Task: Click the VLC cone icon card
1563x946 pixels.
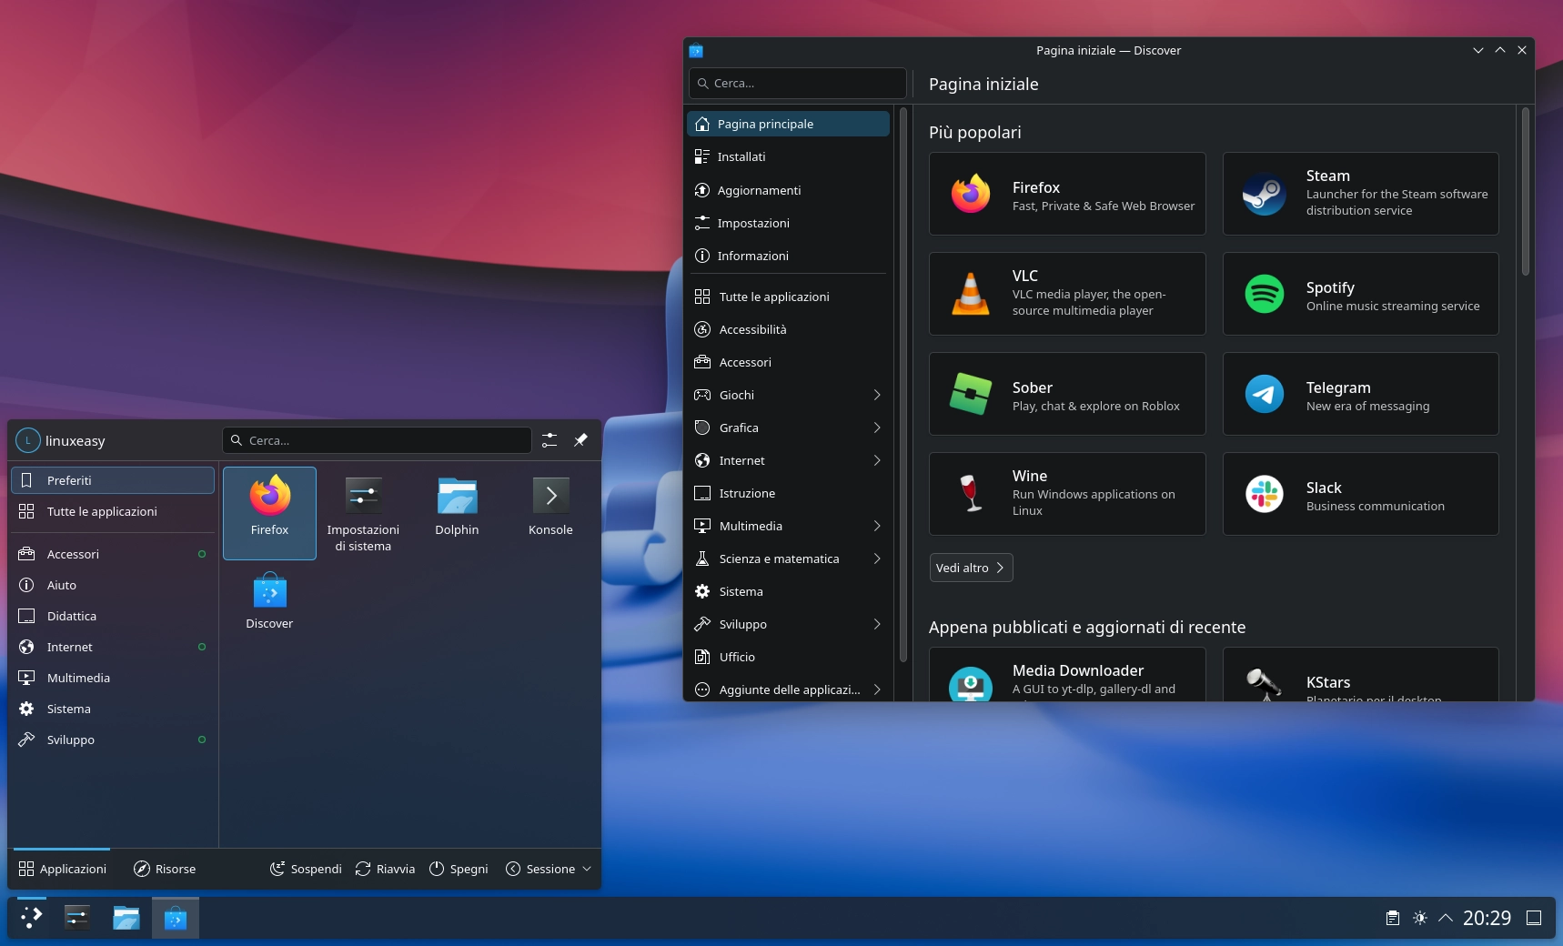Action: pyautogui.click(x=1067, y=294)
